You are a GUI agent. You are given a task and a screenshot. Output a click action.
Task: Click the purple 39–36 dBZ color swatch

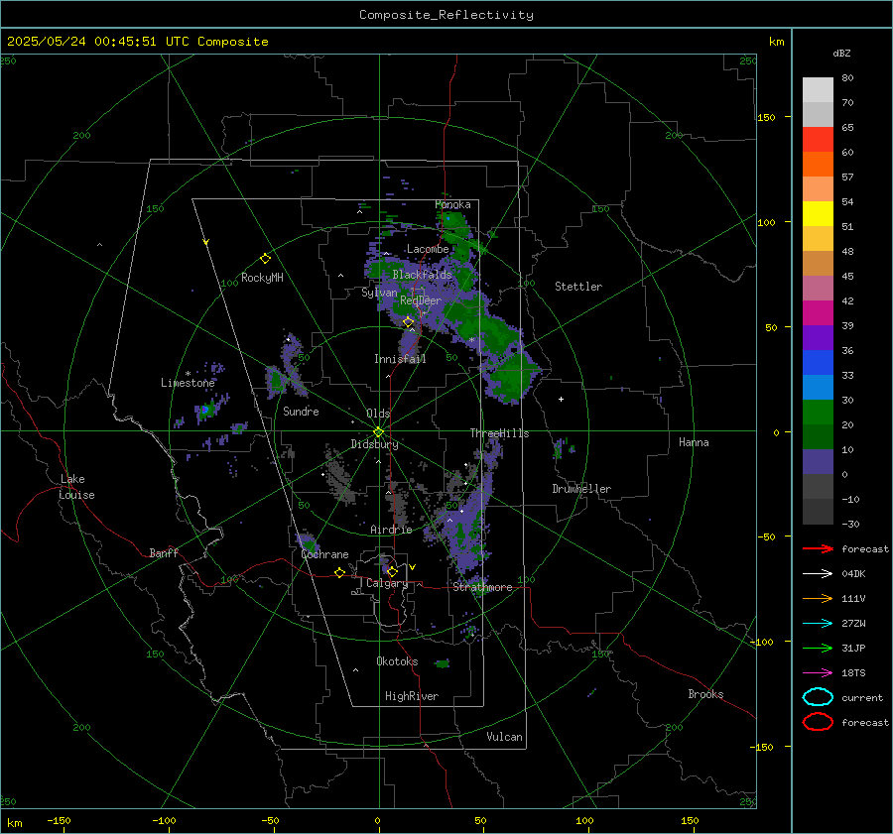[x=818, y=337]
